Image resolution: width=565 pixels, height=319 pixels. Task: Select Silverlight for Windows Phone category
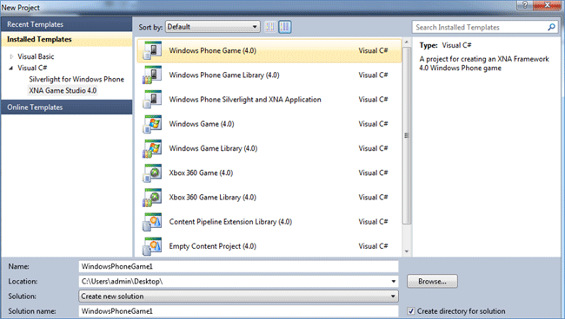[76, 79]
